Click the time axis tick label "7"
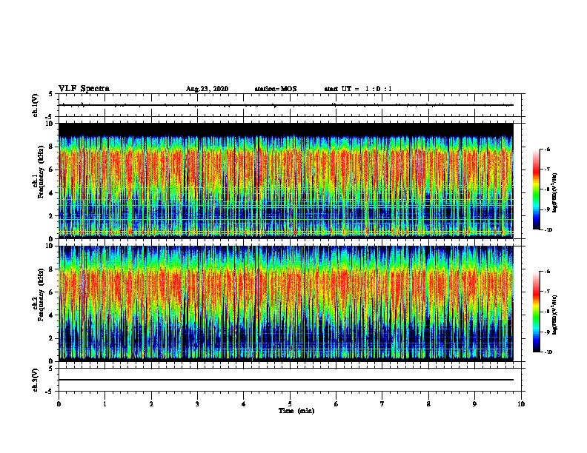587x453 pixels. [x=382, y=403]
